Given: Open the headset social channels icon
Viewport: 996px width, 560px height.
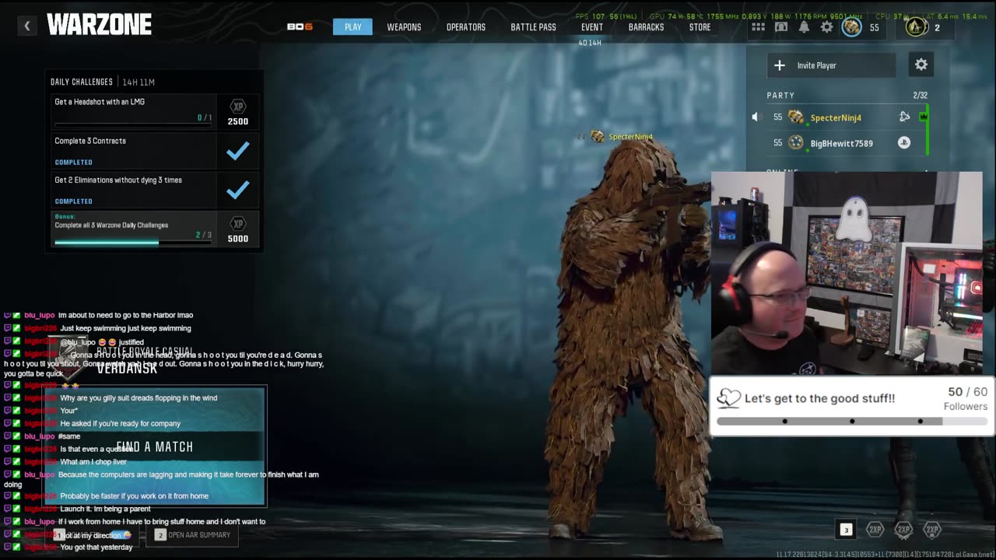Looking at the screenshot, I should coord(781,27).
